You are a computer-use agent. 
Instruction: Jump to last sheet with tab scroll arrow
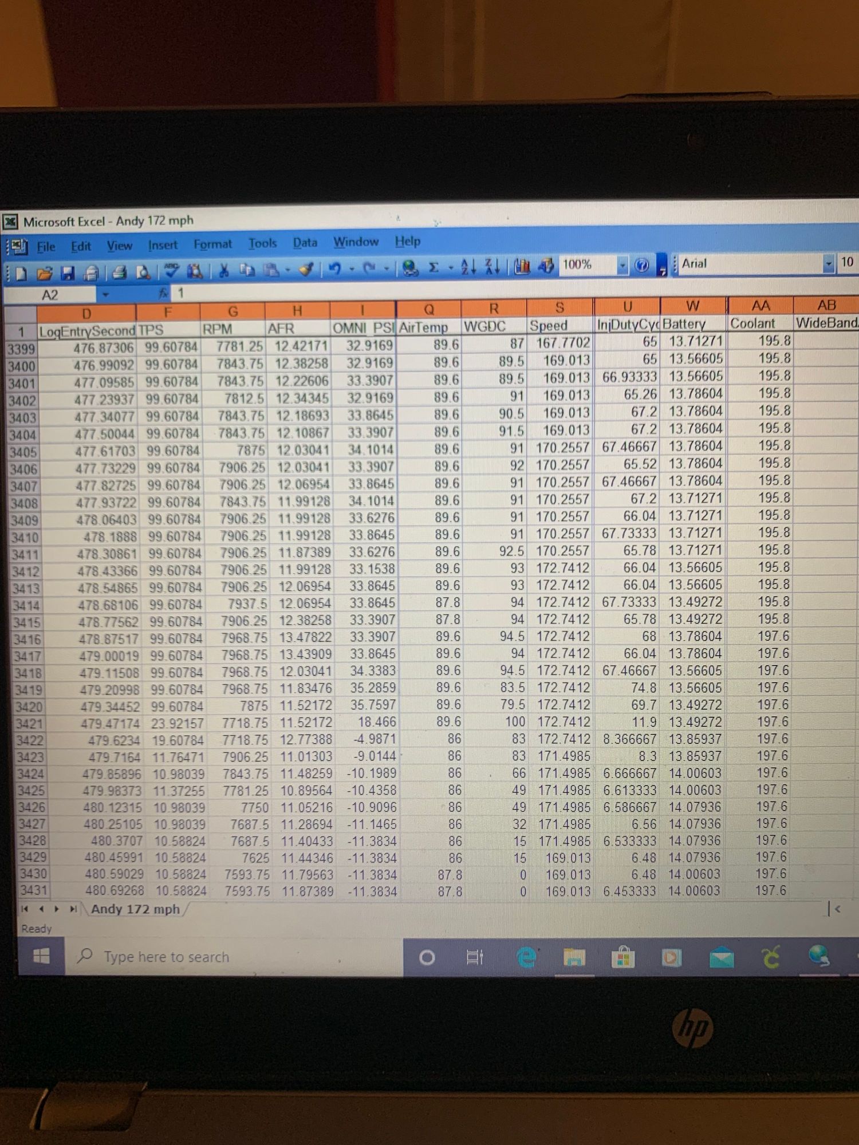point(73,909)
